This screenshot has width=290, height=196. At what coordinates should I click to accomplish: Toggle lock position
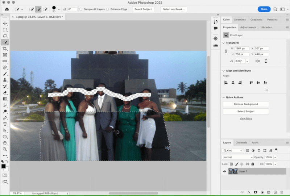(x=242, y=164)
